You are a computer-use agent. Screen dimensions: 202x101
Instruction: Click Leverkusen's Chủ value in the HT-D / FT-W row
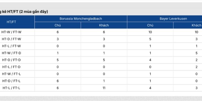[150, 39]
